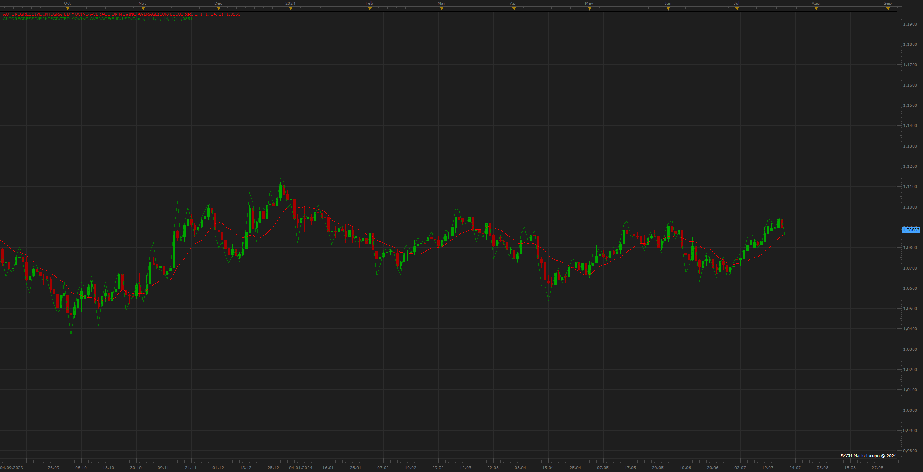Select the Apr month marker triangle
Screen dimensions: 923x472
click(x=514, y=9)
